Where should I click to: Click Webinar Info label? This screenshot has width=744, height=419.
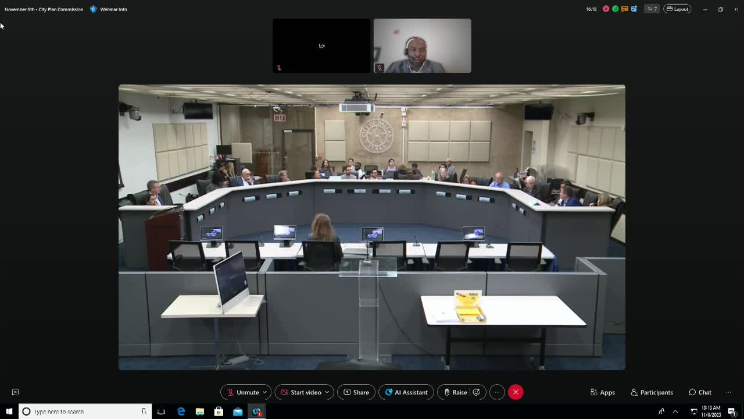113,9
